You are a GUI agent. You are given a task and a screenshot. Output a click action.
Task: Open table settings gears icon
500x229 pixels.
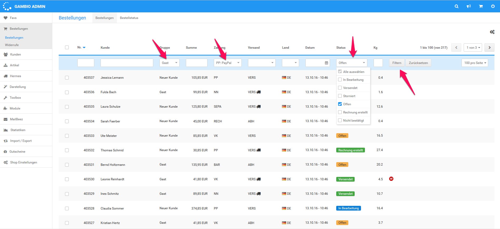tap(492, 32)
